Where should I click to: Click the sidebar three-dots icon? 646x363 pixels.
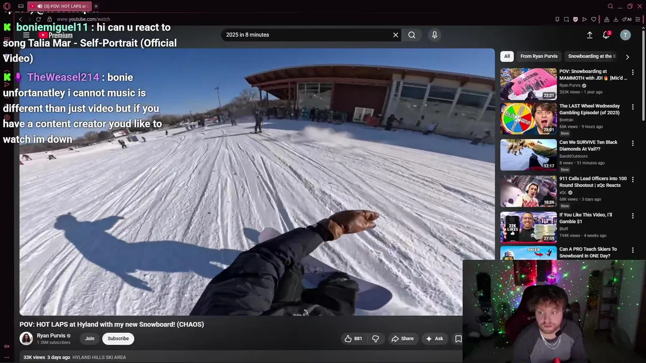coord(7,357)
